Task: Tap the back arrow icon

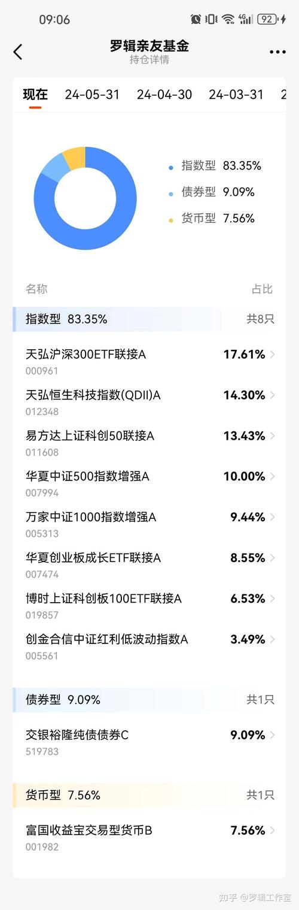Action: tap(18, 52)
